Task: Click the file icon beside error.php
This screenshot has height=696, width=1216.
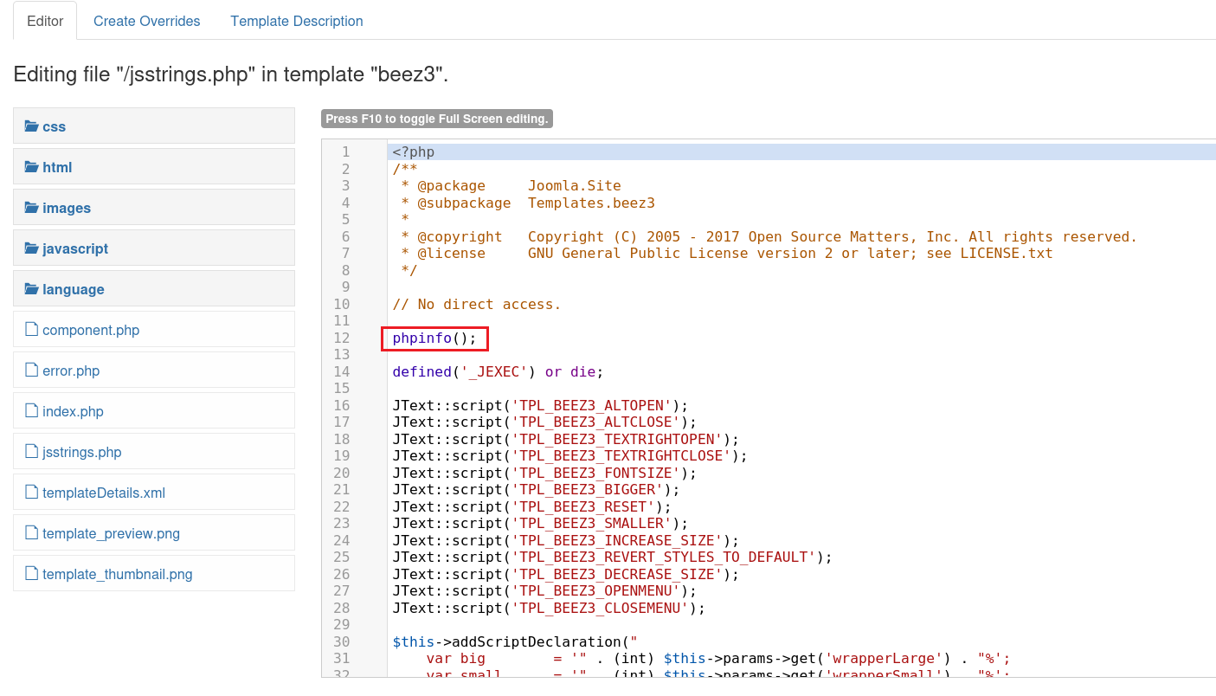Action: [x=32, y=371]
